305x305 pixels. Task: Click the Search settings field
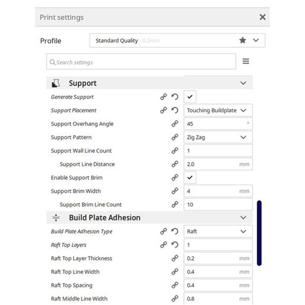point(141,61)
